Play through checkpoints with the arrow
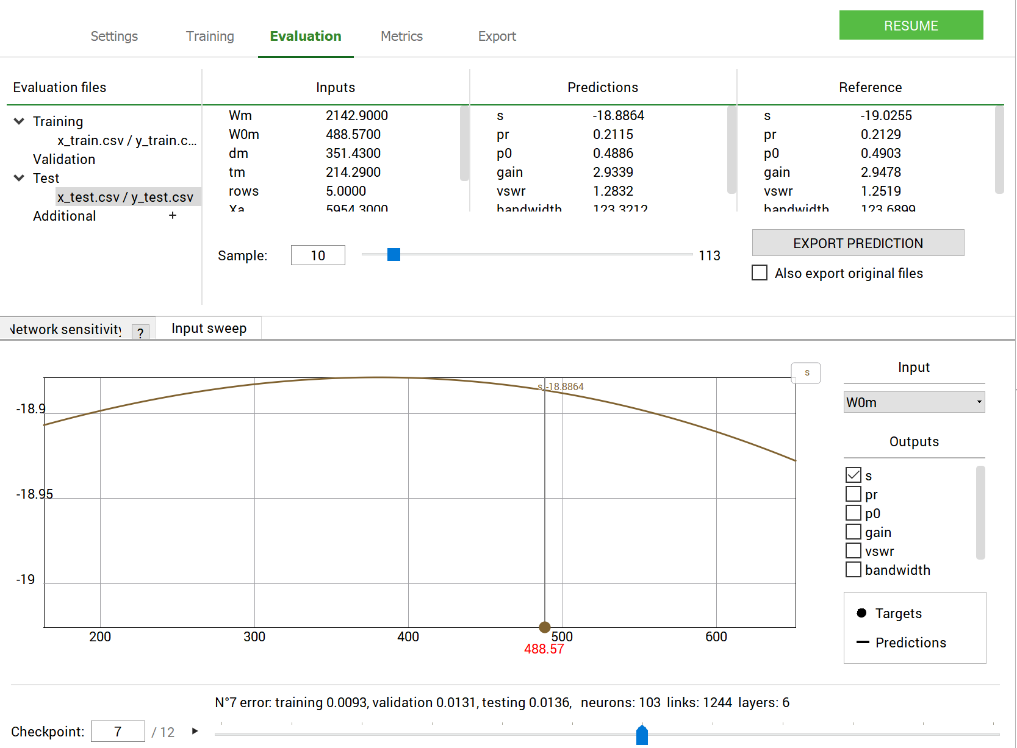Image resolution: width=1017 pixels, height=748 pixels. tap(195, 731)
